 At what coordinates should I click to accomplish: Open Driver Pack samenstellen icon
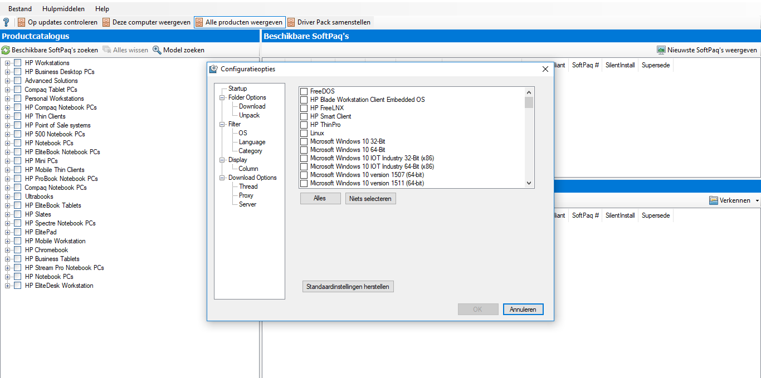click(x=291, y=22)
